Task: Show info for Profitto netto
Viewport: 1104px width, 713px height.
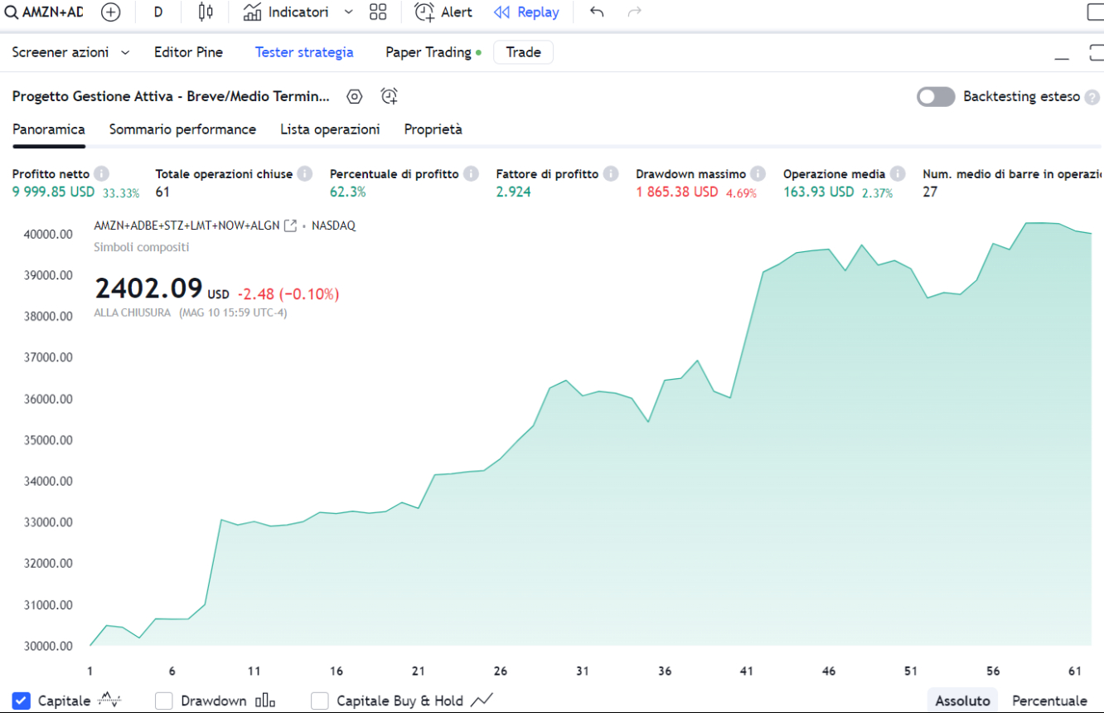Action: click(x=101, y=174)
